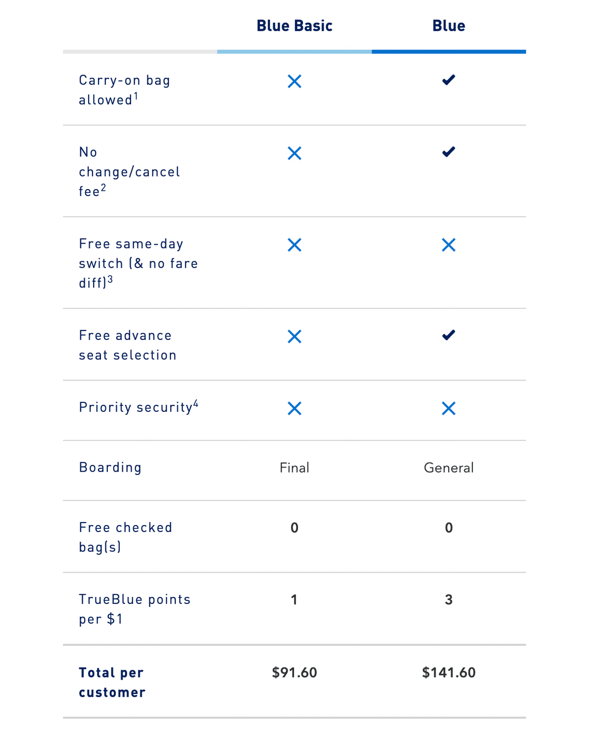This screenshot has width=594, height=731.
Task: Click footnote 1 beside Carry-on bag allowed
Action: pyautogui.click(x=136, y=96)
